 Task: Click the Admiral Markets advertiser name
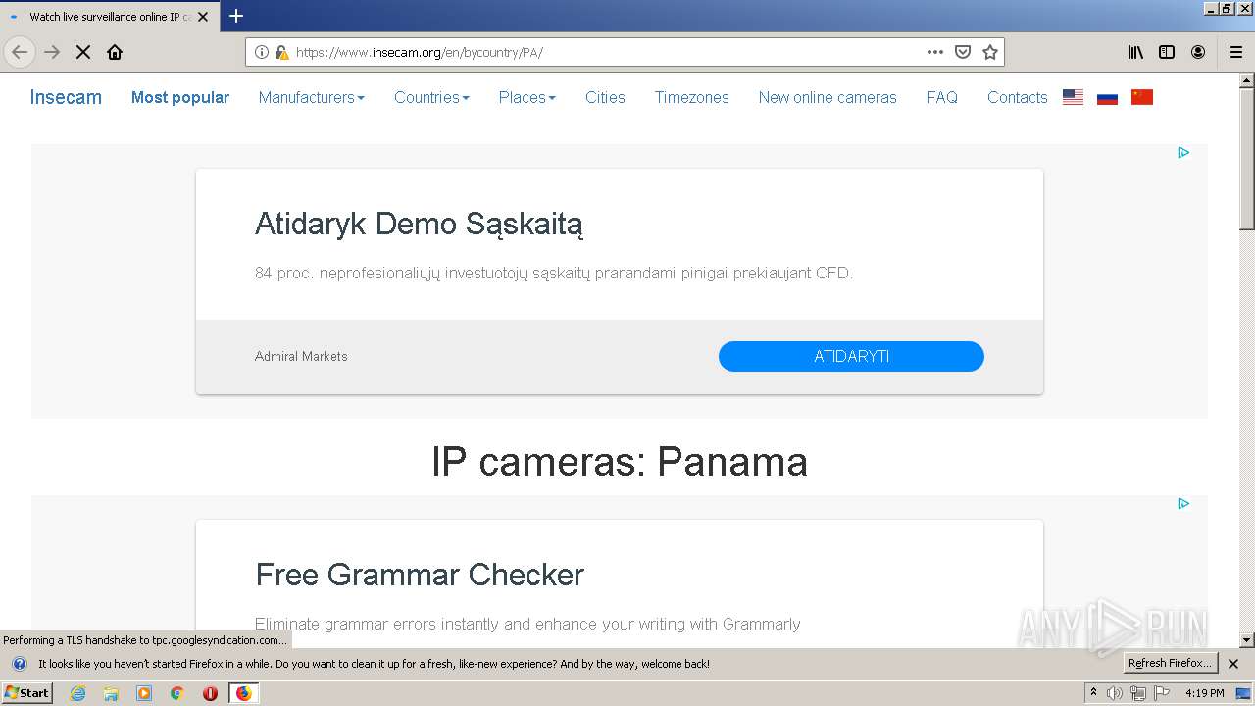[301, 356]
